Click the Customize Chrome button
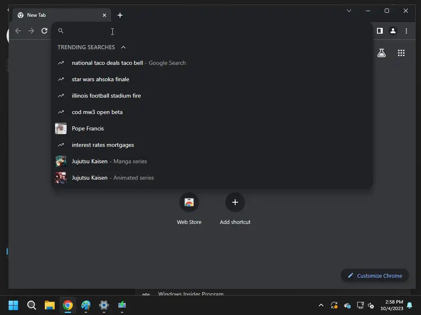The height and width of the screenshot is (315, 421). [x=375, y=276]
